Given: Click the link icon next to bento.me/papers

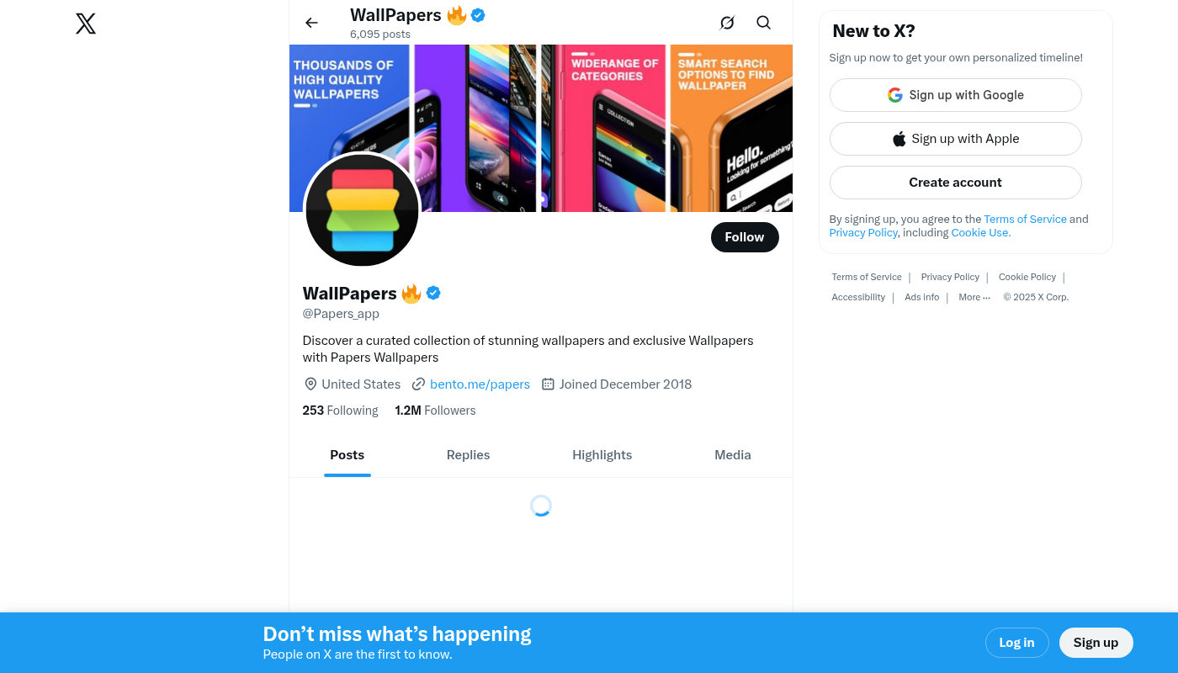Looking at the screenshot, I should (x=418, y=384).
